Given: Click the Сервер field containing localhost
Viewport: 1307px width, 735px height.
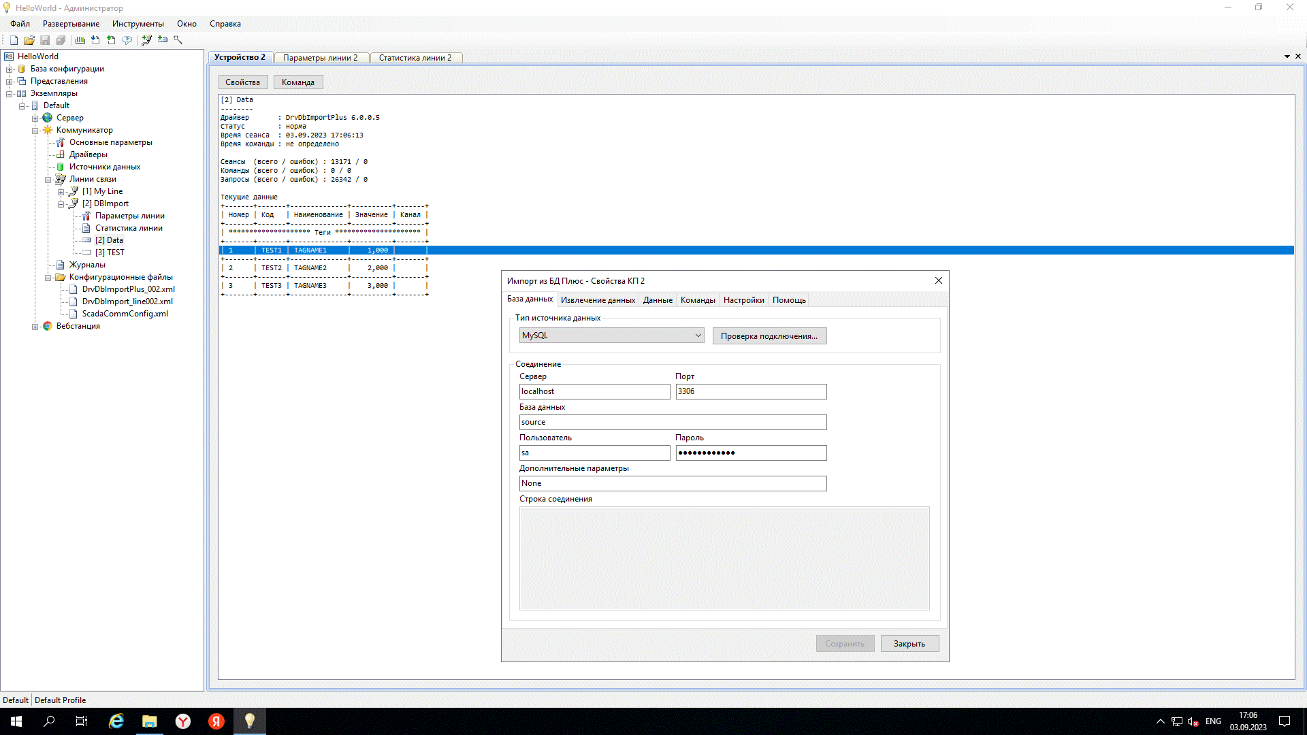Looking at the screenshot, I should pos(594,391).
